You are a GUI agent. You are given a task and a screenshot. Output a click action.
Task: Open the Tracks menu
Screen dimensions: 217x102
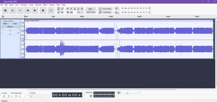(31, 5)
